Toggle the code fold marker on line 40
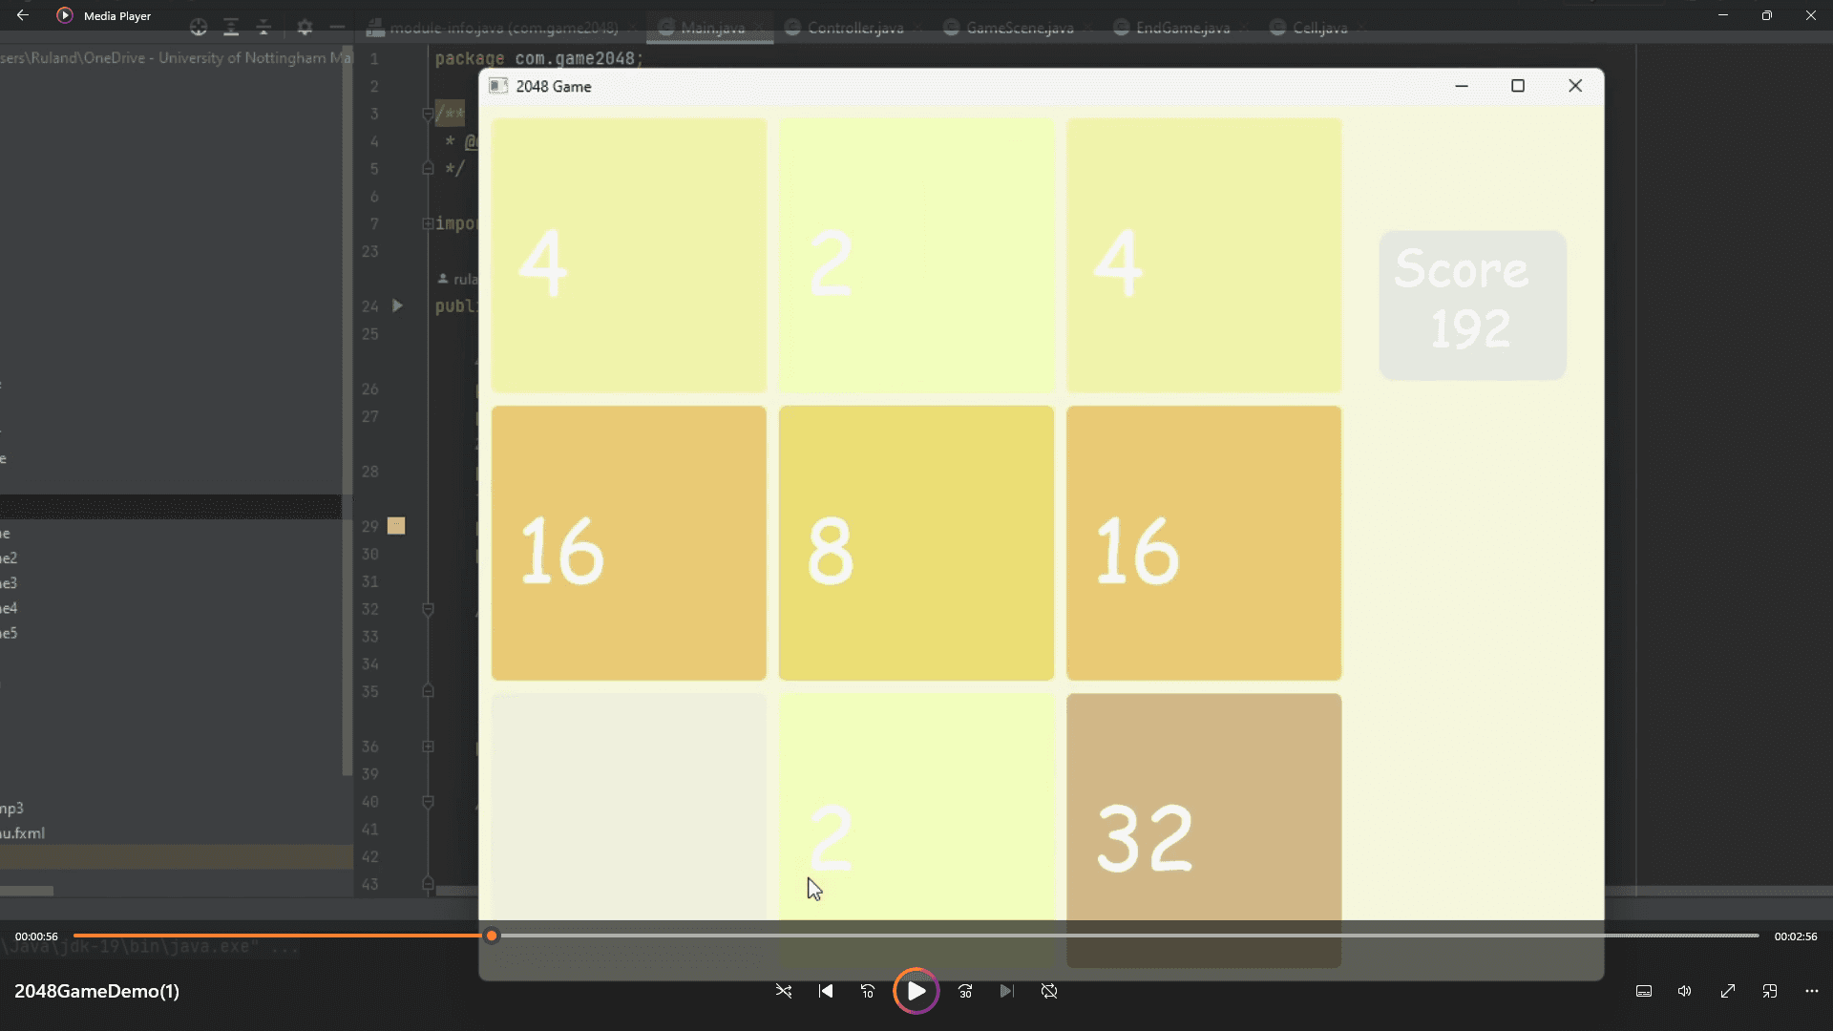The height and width of the screenshot is (1031, 1833). [428, 802]
